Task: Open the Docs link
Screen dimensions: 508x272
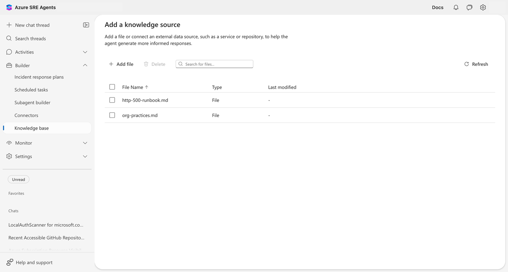Action: [437, 7]
